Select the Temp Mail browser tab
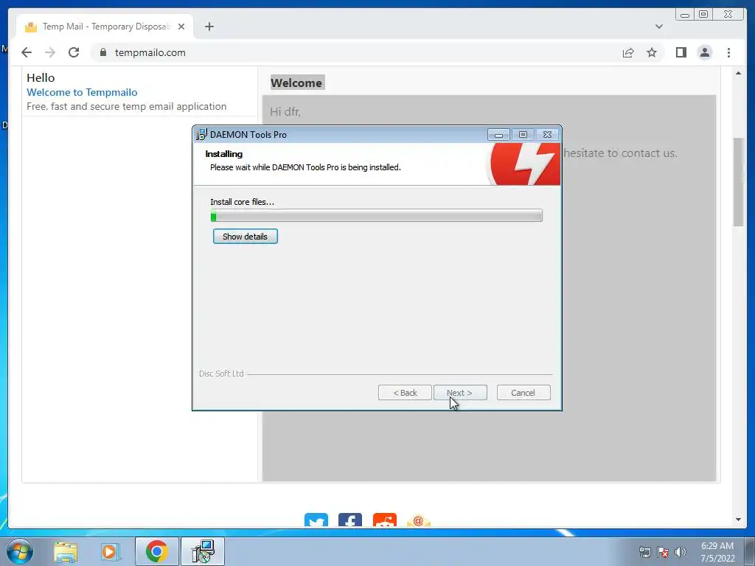This screenshot has height=566, width=755. [105, 27]
